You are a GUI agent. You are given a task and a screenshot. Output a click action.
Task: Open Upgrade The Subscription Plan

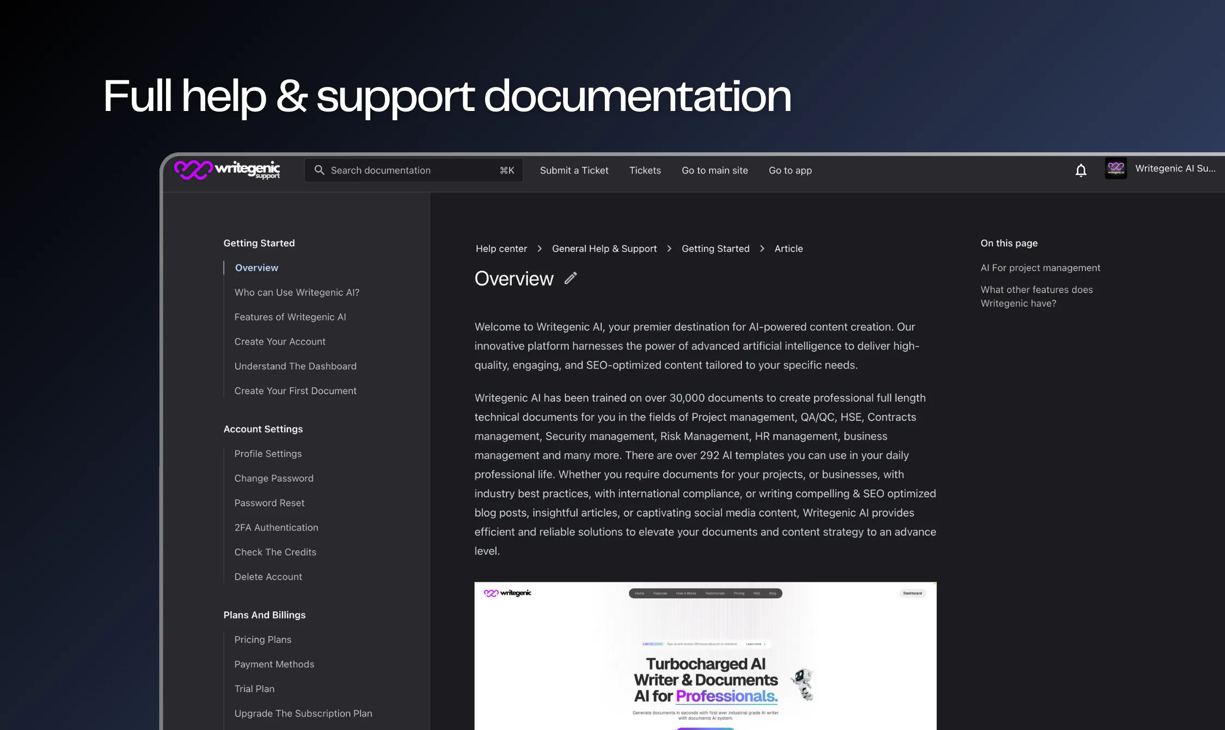tap(303, 713)
